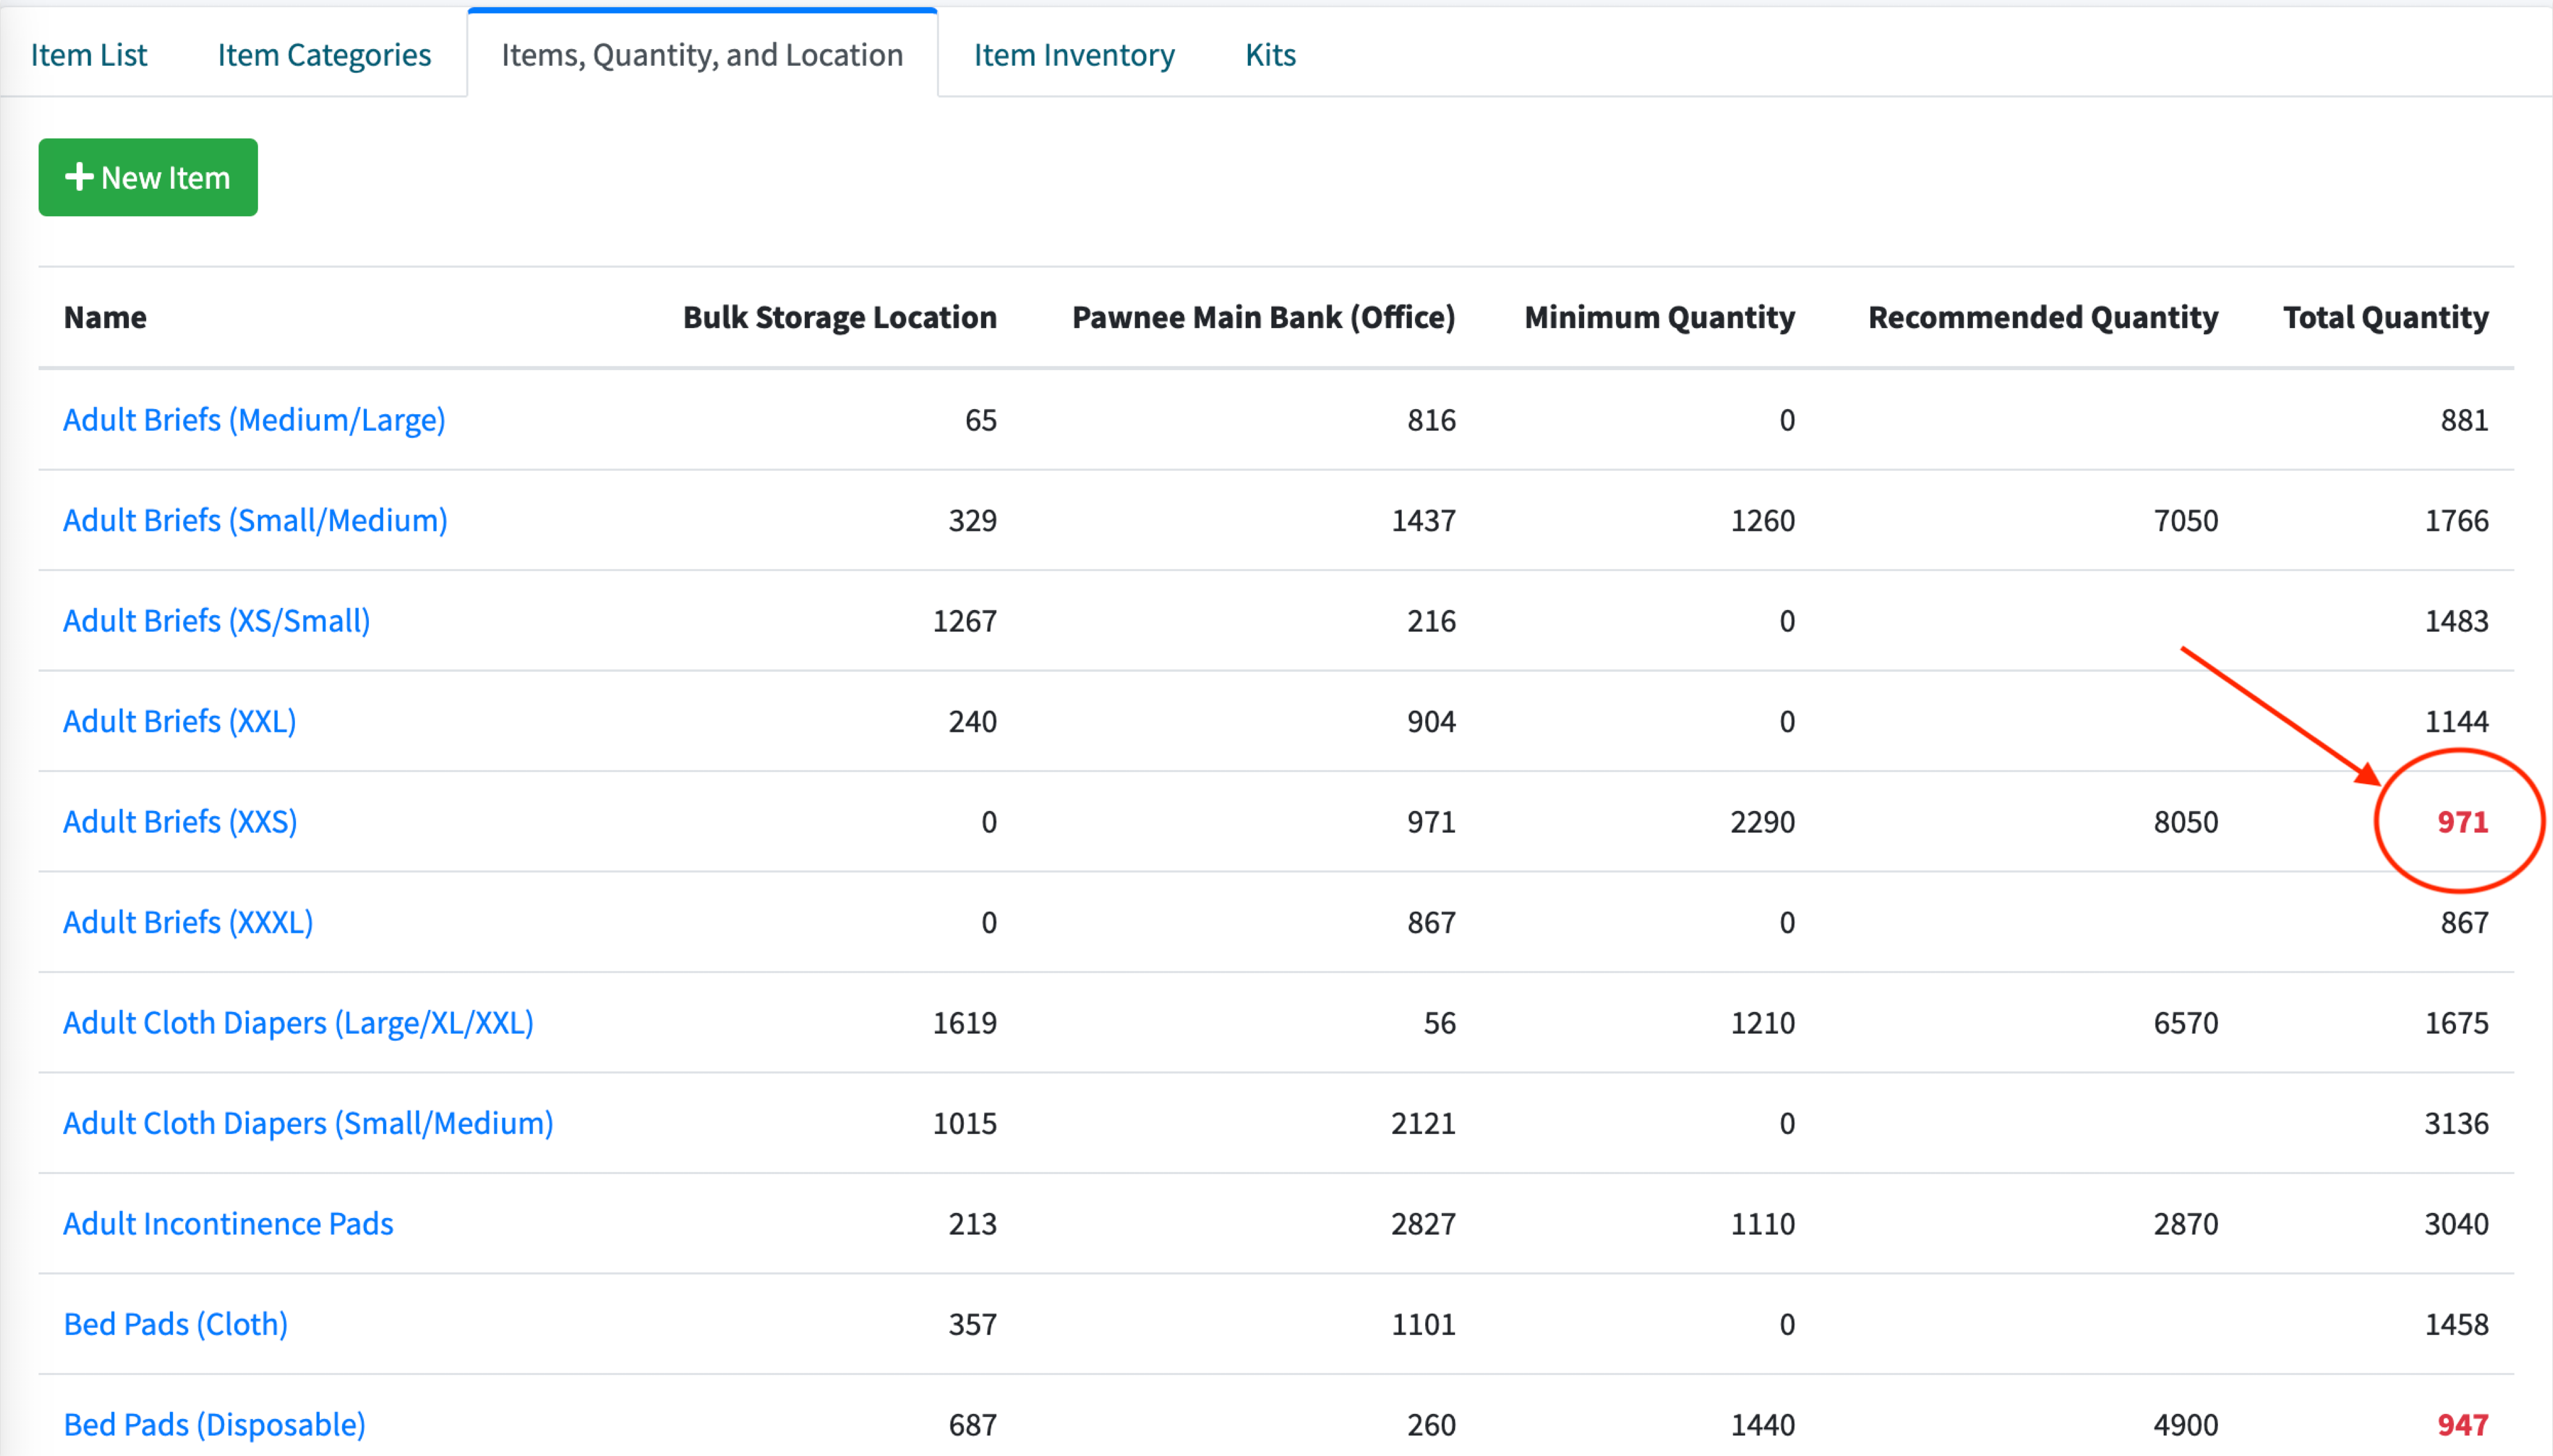2553x1456 pixels.
Task: Open Adult Incontinence Pads link
Action: pos(228,1224)
